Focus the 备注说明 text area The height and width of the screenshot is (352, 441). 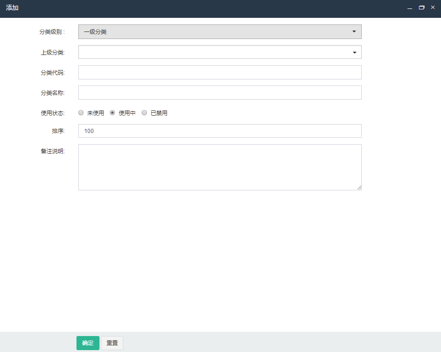click(220, 167)
